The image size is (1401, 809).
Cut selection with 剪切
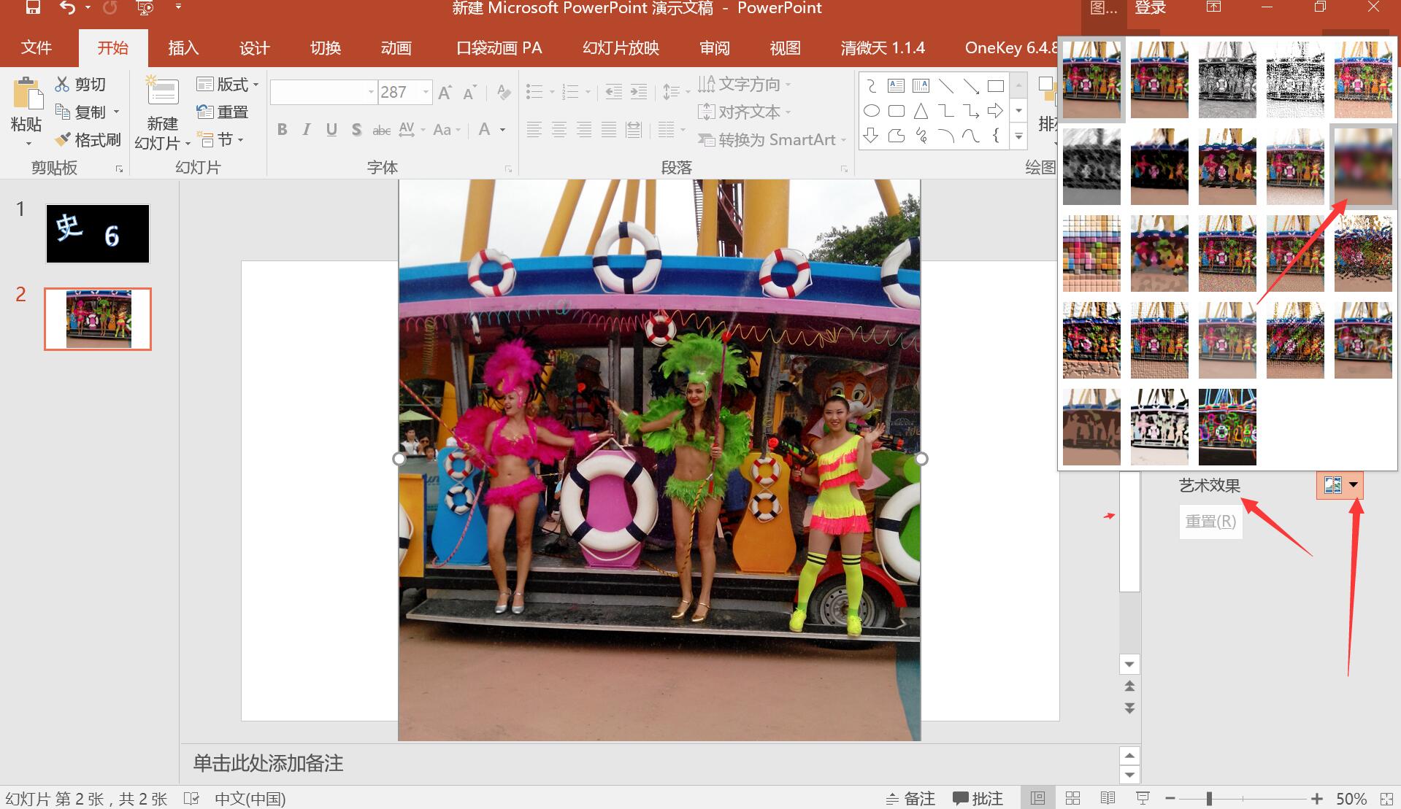[x=81, y=85]
